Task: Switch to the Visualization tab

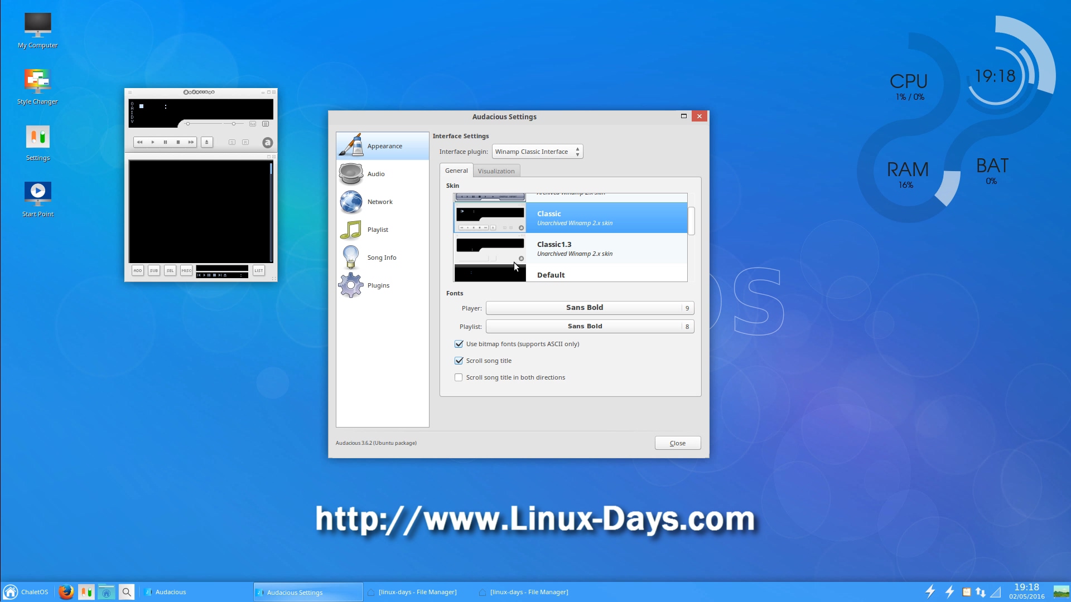Action: click(496, 171)
